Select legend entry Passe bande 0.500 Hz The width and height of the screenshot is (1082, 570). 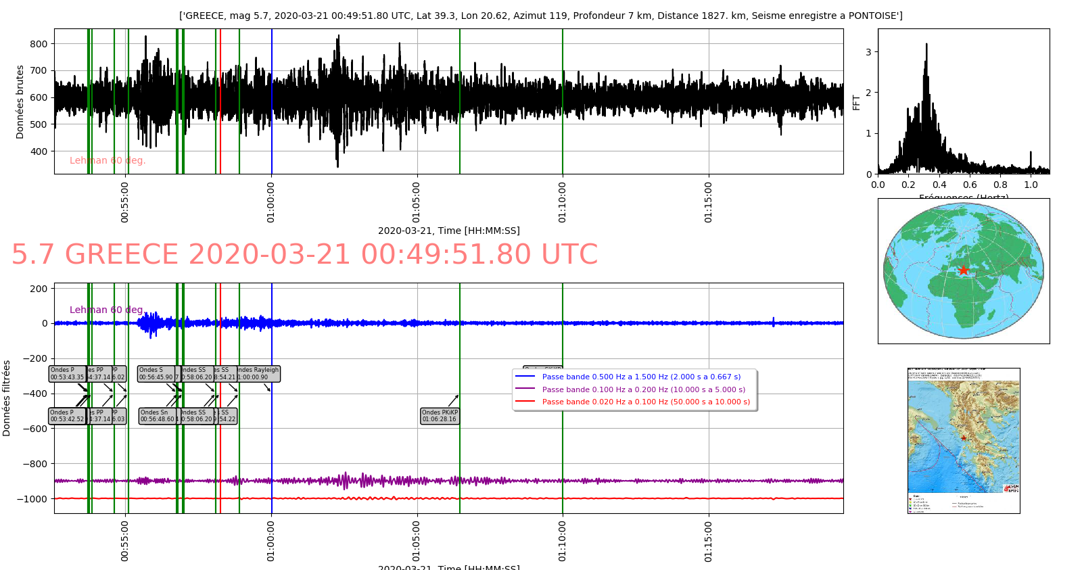tap(641, 377)
